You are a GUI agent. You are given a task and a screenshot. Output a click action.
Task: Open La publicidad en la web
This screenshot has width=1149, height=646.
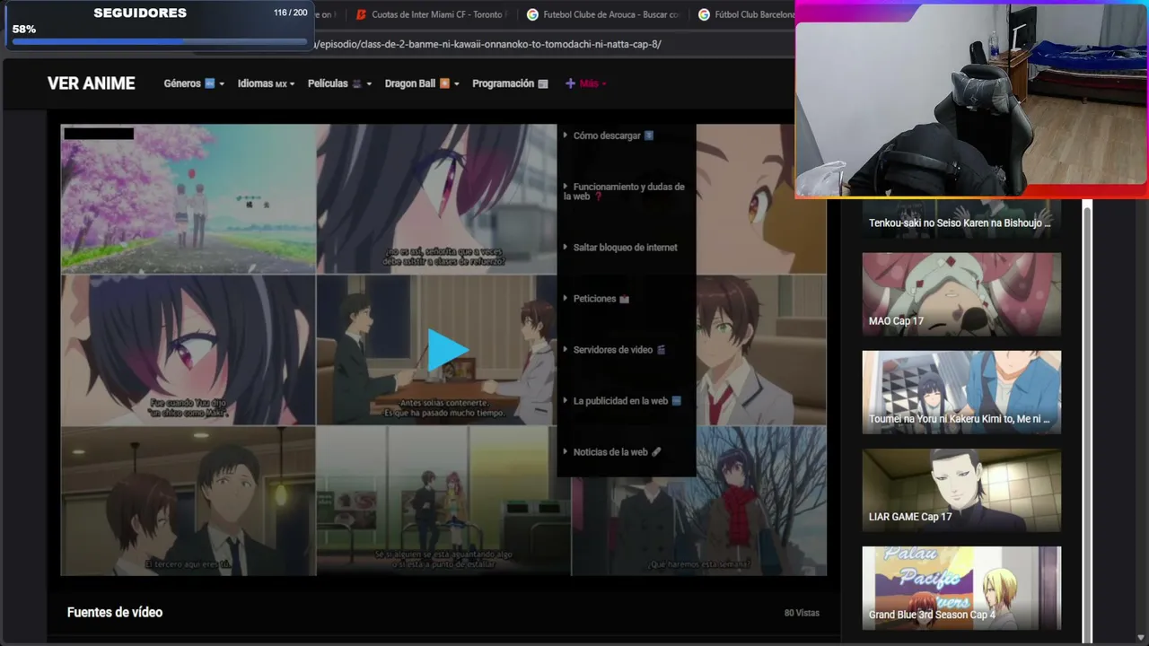pos(626,401)
